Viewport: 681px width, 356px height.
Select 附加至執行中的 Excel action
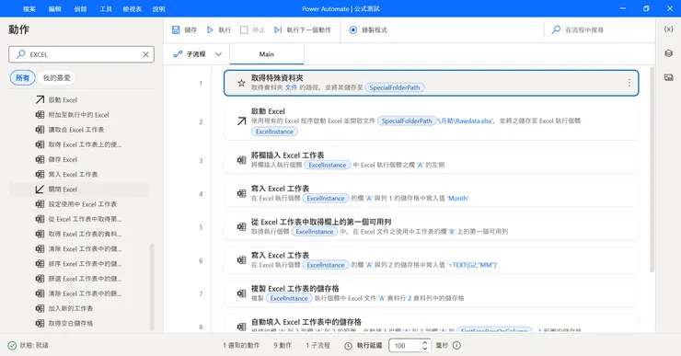pyautogui.click(x=78, y=115)
